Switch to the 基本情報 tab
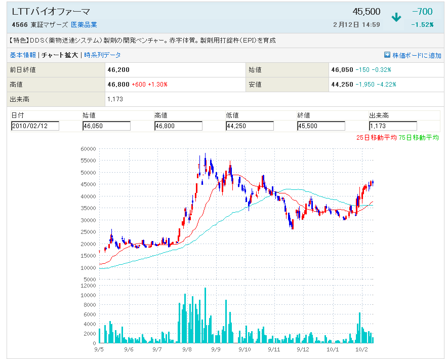This screenshot has width=447, height=359. pos(23,55)
